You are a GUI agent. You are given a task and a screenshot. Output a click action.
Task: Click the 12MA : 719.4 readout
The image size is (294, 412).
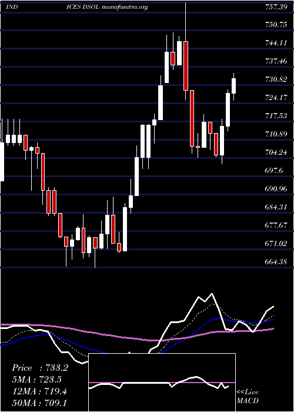pos(39,391)
